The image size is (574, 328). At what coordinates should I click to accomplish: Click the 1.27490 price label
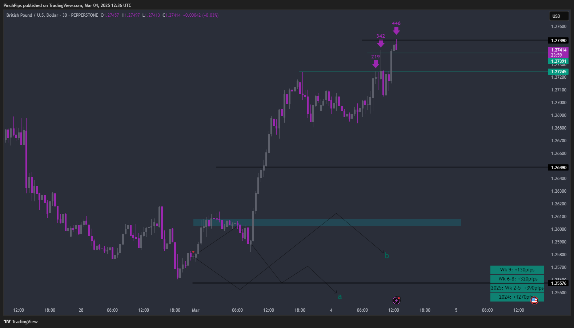tap(558, 41)
